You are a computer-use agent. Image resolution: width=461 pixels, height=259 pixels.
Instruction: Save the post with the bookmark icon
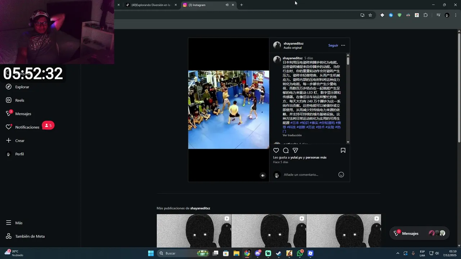tap(343, 150)
